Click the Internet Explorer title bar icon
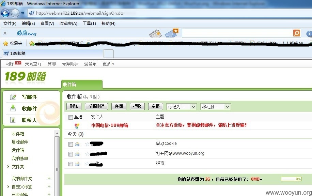Screen dimensions: 312x196 (x=3, y=3)
